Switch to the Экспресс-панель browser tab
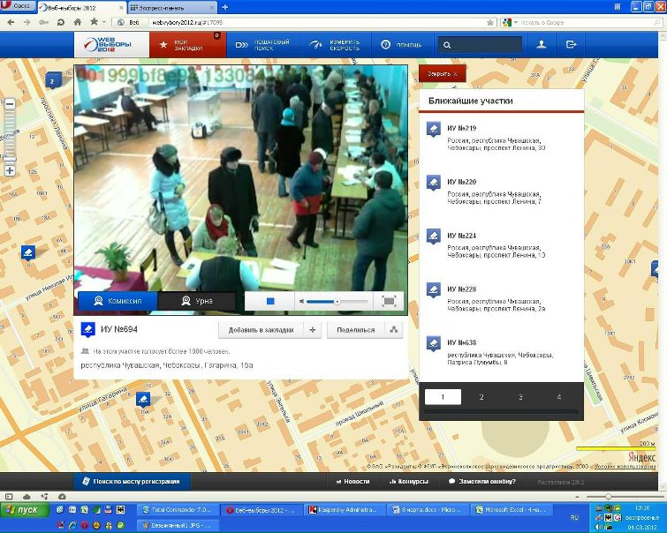The image size is (667, 533). tap(171, 8)
